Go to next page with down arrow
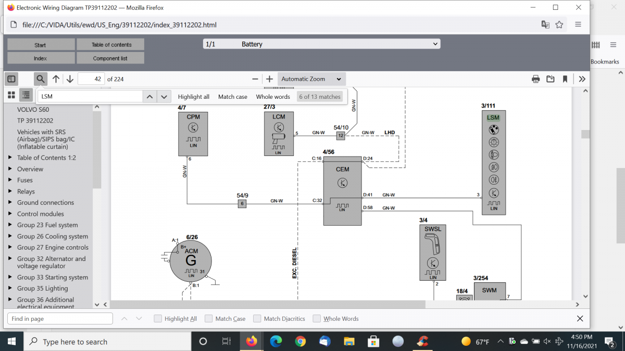Image resolution: width=625 pixels, height=351 pixels. (70, 79)
